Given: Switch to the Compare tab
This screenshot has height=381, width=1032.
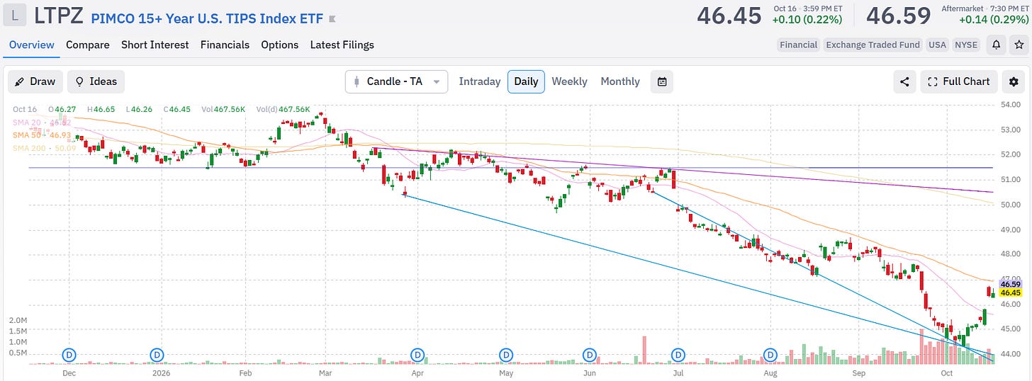Looking at the screenshot, I should click(x=88, y=45).
